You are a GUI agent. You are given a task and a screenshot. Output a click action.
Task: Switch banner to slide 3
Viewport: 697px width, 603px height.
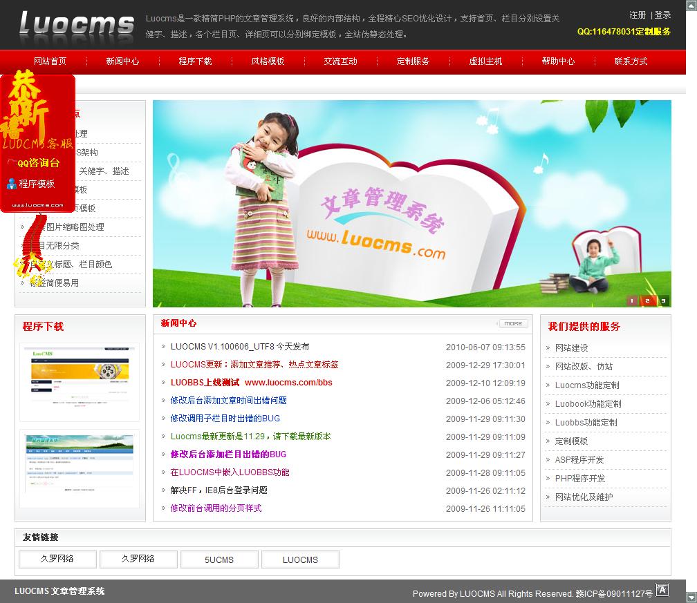662,300
